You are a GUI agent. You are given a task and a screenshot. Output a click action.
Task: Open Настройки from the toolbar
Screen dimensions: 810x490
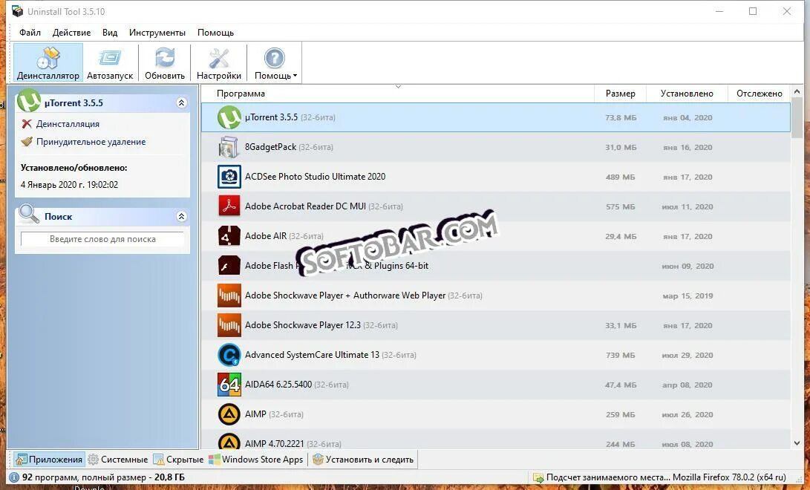219,63
